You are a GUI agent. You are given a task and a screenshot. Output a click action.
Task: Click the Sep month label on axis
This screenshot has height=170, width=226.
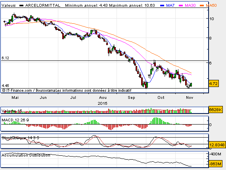[x=131, y=98]
